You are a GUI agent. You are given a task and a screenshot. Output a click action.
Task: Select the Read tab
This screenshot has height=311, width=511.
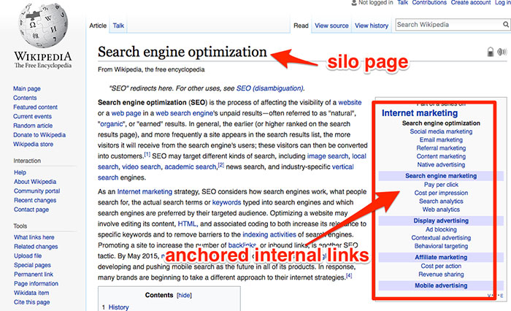[300, 26]
